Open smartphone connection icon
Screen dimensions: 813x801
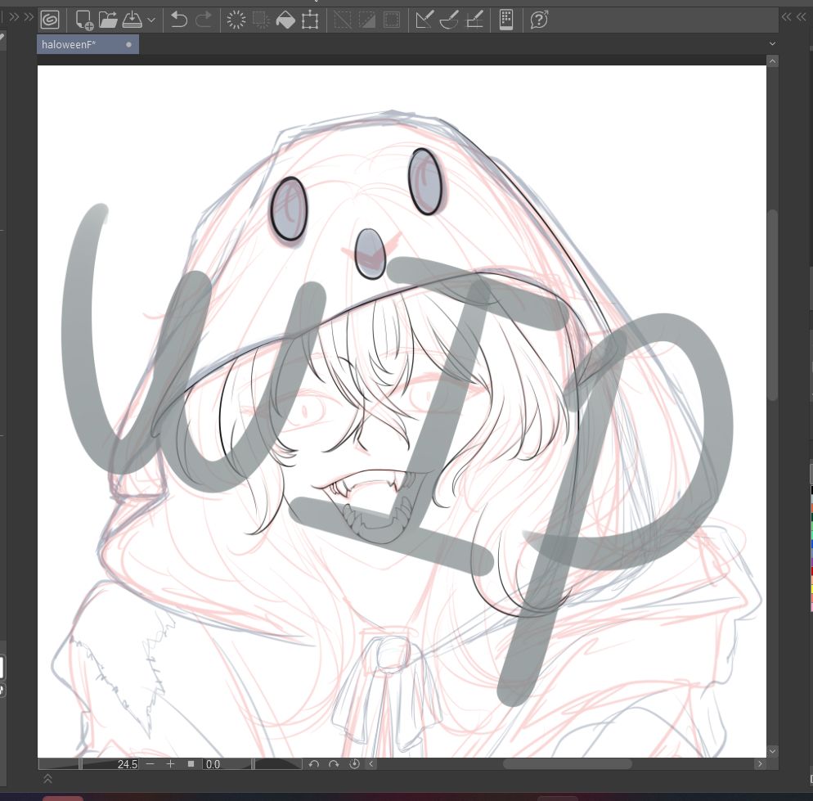[x=506, y=20]
